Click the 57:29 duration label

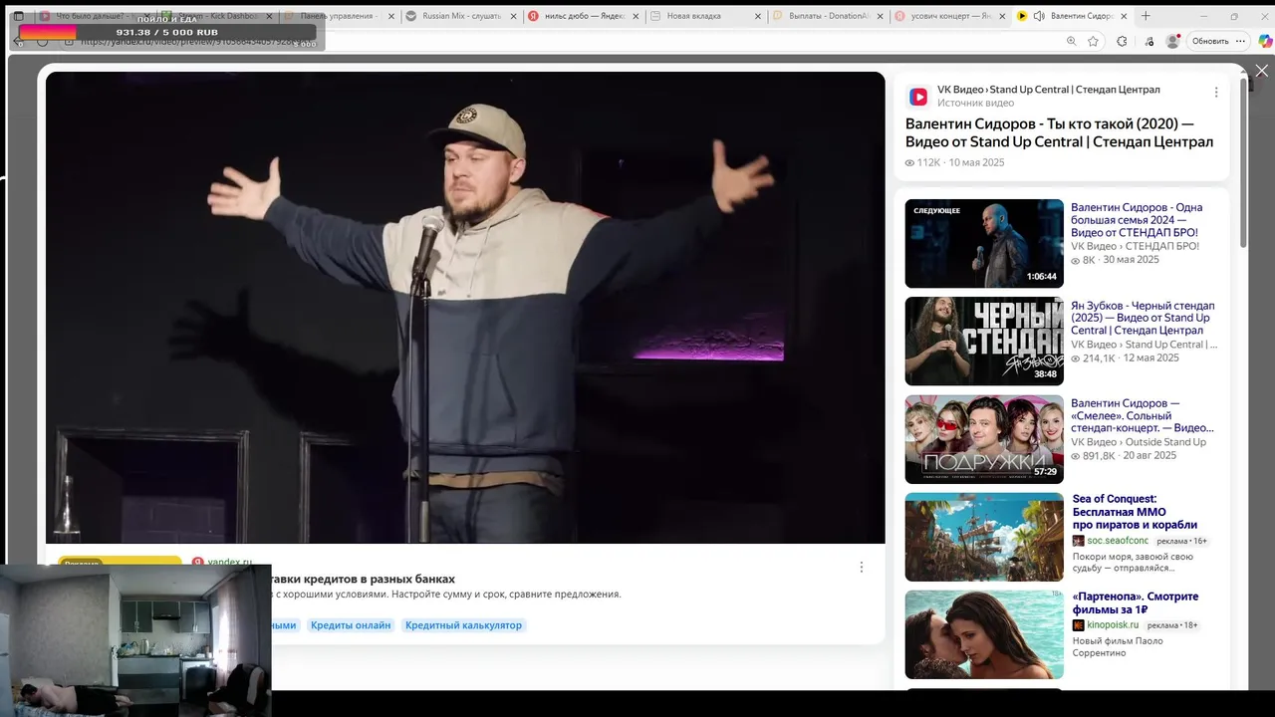click(1045, 472)
